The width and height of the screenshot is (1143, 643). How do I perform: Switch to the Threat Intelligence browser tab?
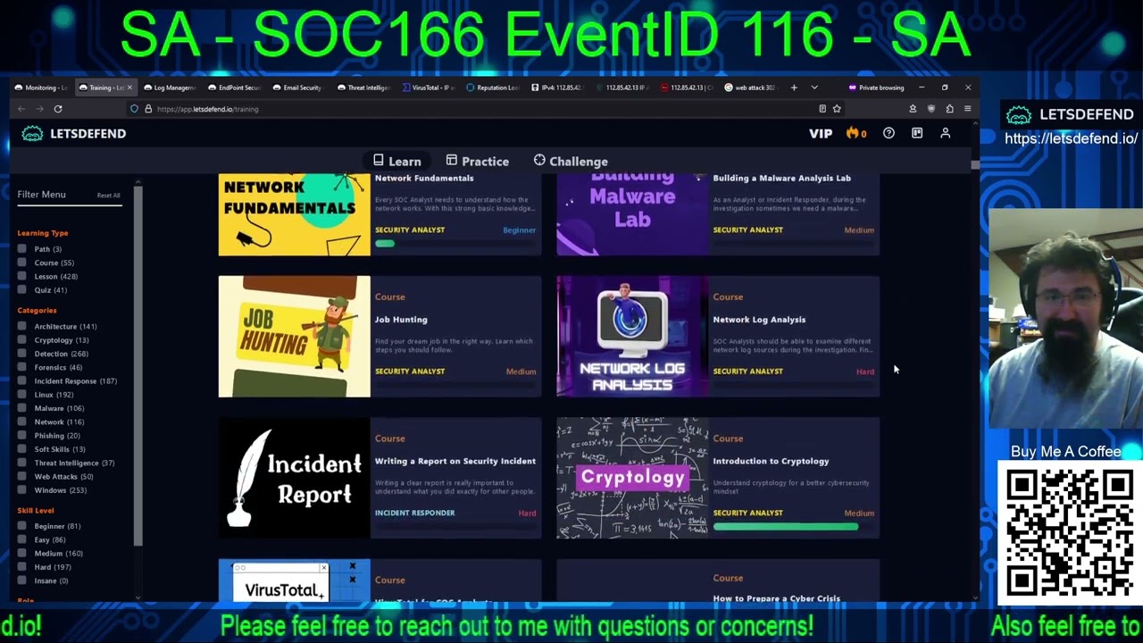tap(363, 88)
